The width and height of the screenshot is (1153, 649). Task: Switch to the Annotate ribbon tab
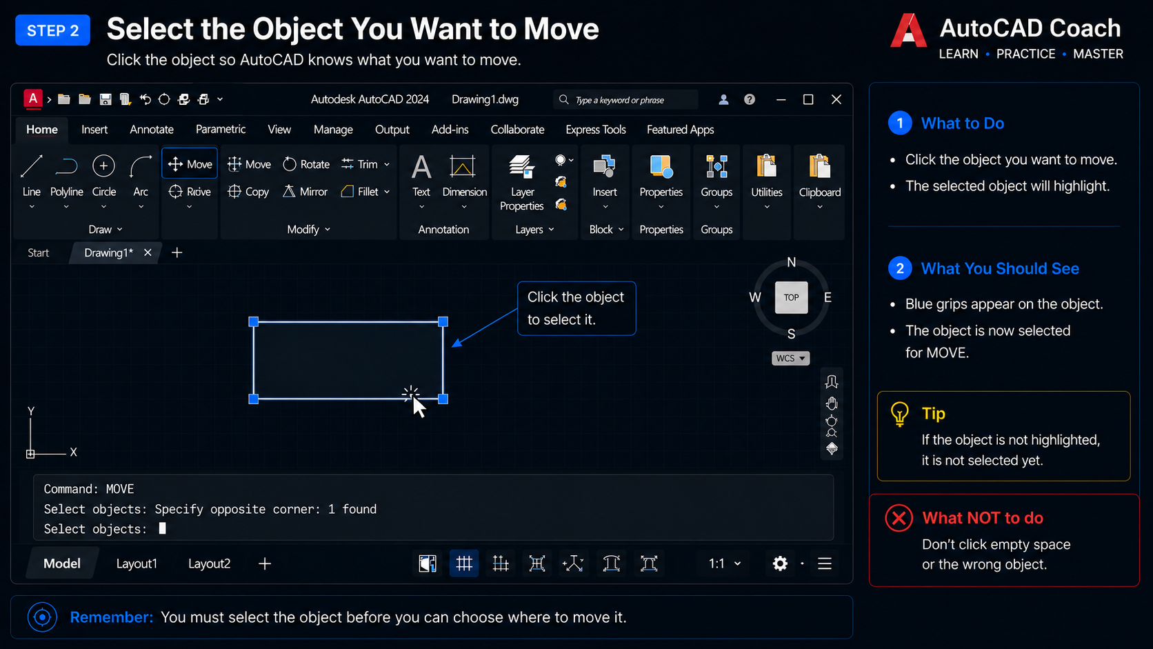coord(152,130)
